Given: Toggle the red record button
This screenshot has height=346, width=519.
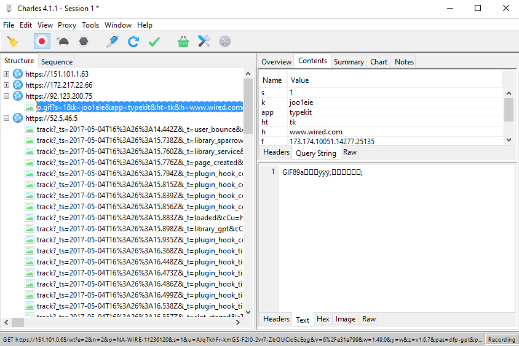Looking at the screenshot, I should coord(42,42).
